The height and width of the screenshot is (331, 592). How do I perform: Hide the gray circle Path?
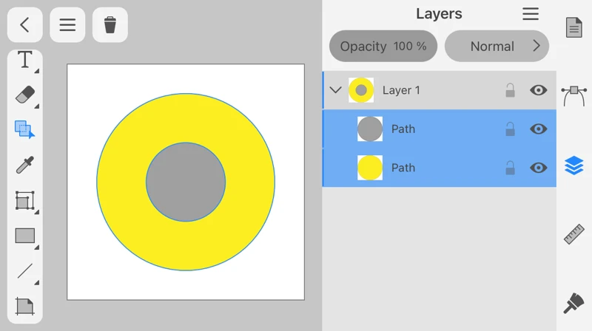pyautogui.click(x=539, y=129)
